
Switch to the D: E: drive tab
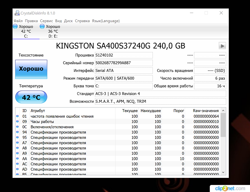[x=53, y=31]
